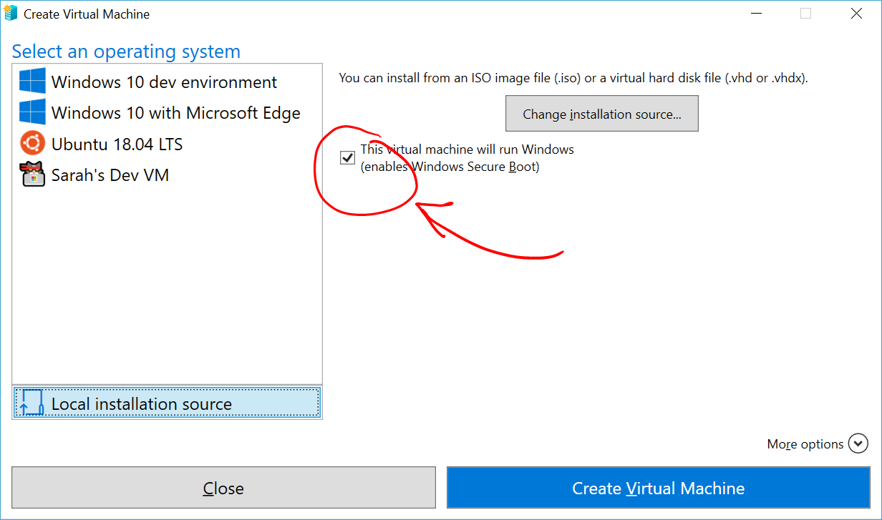Toggle the virtual machine will run Windows setting
Screen dimensions: 882x520
(347, 157)
